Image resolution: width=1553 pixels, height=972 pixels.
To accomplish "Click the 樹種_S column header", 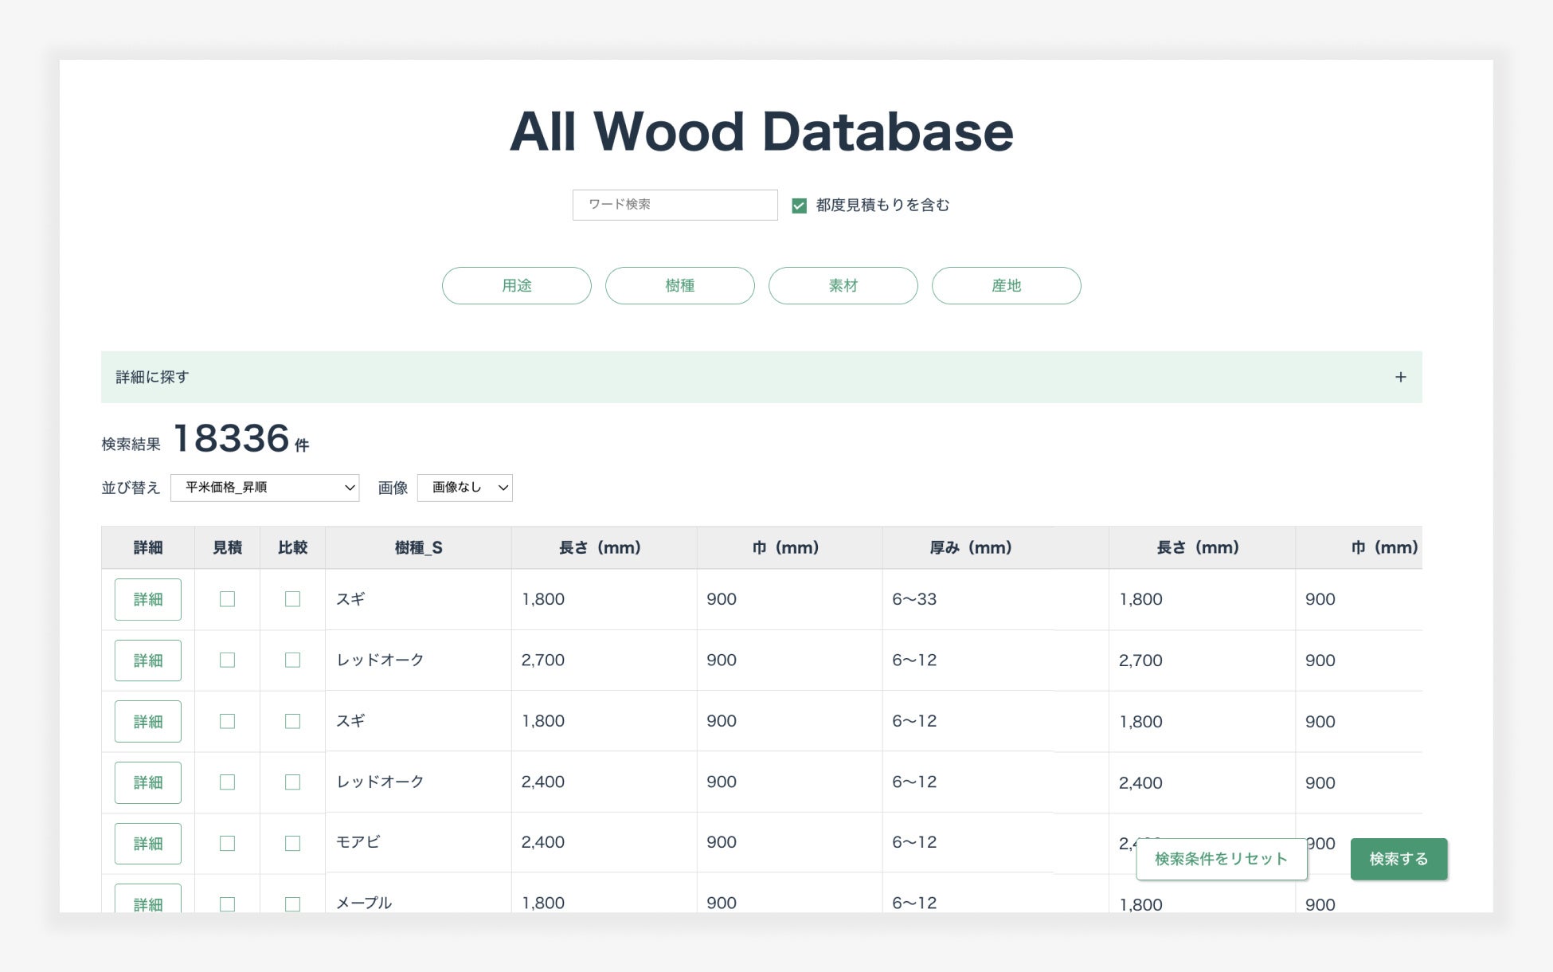I will [x=418, y=547].
